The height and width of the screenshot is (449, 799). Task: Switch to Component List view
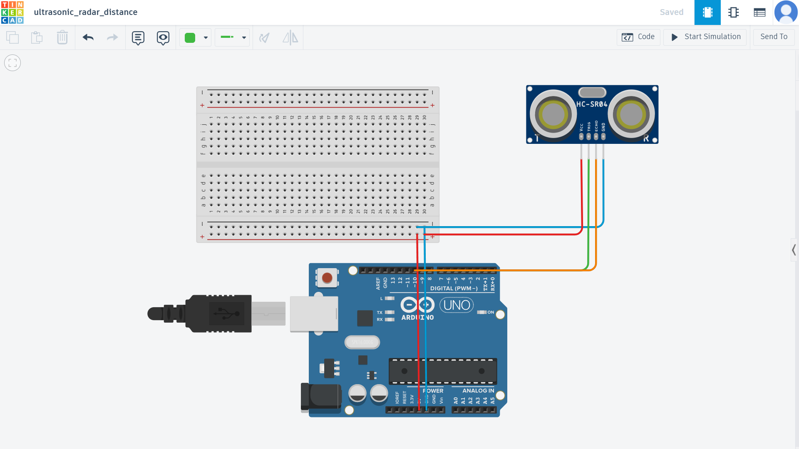(x=759, y=12)
